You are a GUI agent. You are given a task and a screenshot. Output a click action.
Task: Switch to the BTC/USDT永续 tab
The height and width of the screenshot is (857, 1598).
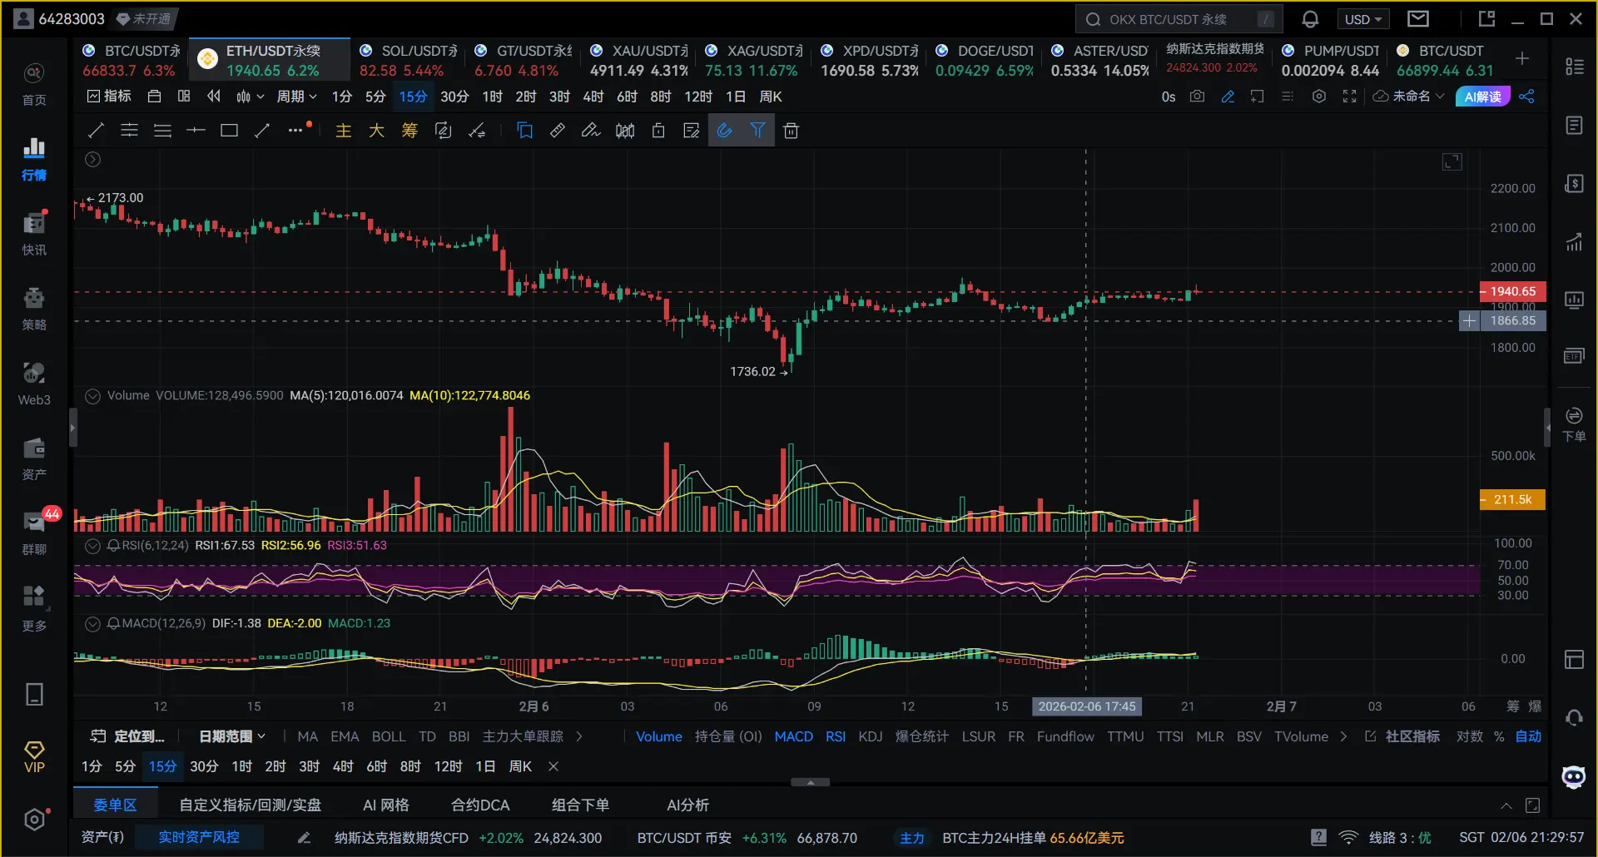click(x=132, y=61)
